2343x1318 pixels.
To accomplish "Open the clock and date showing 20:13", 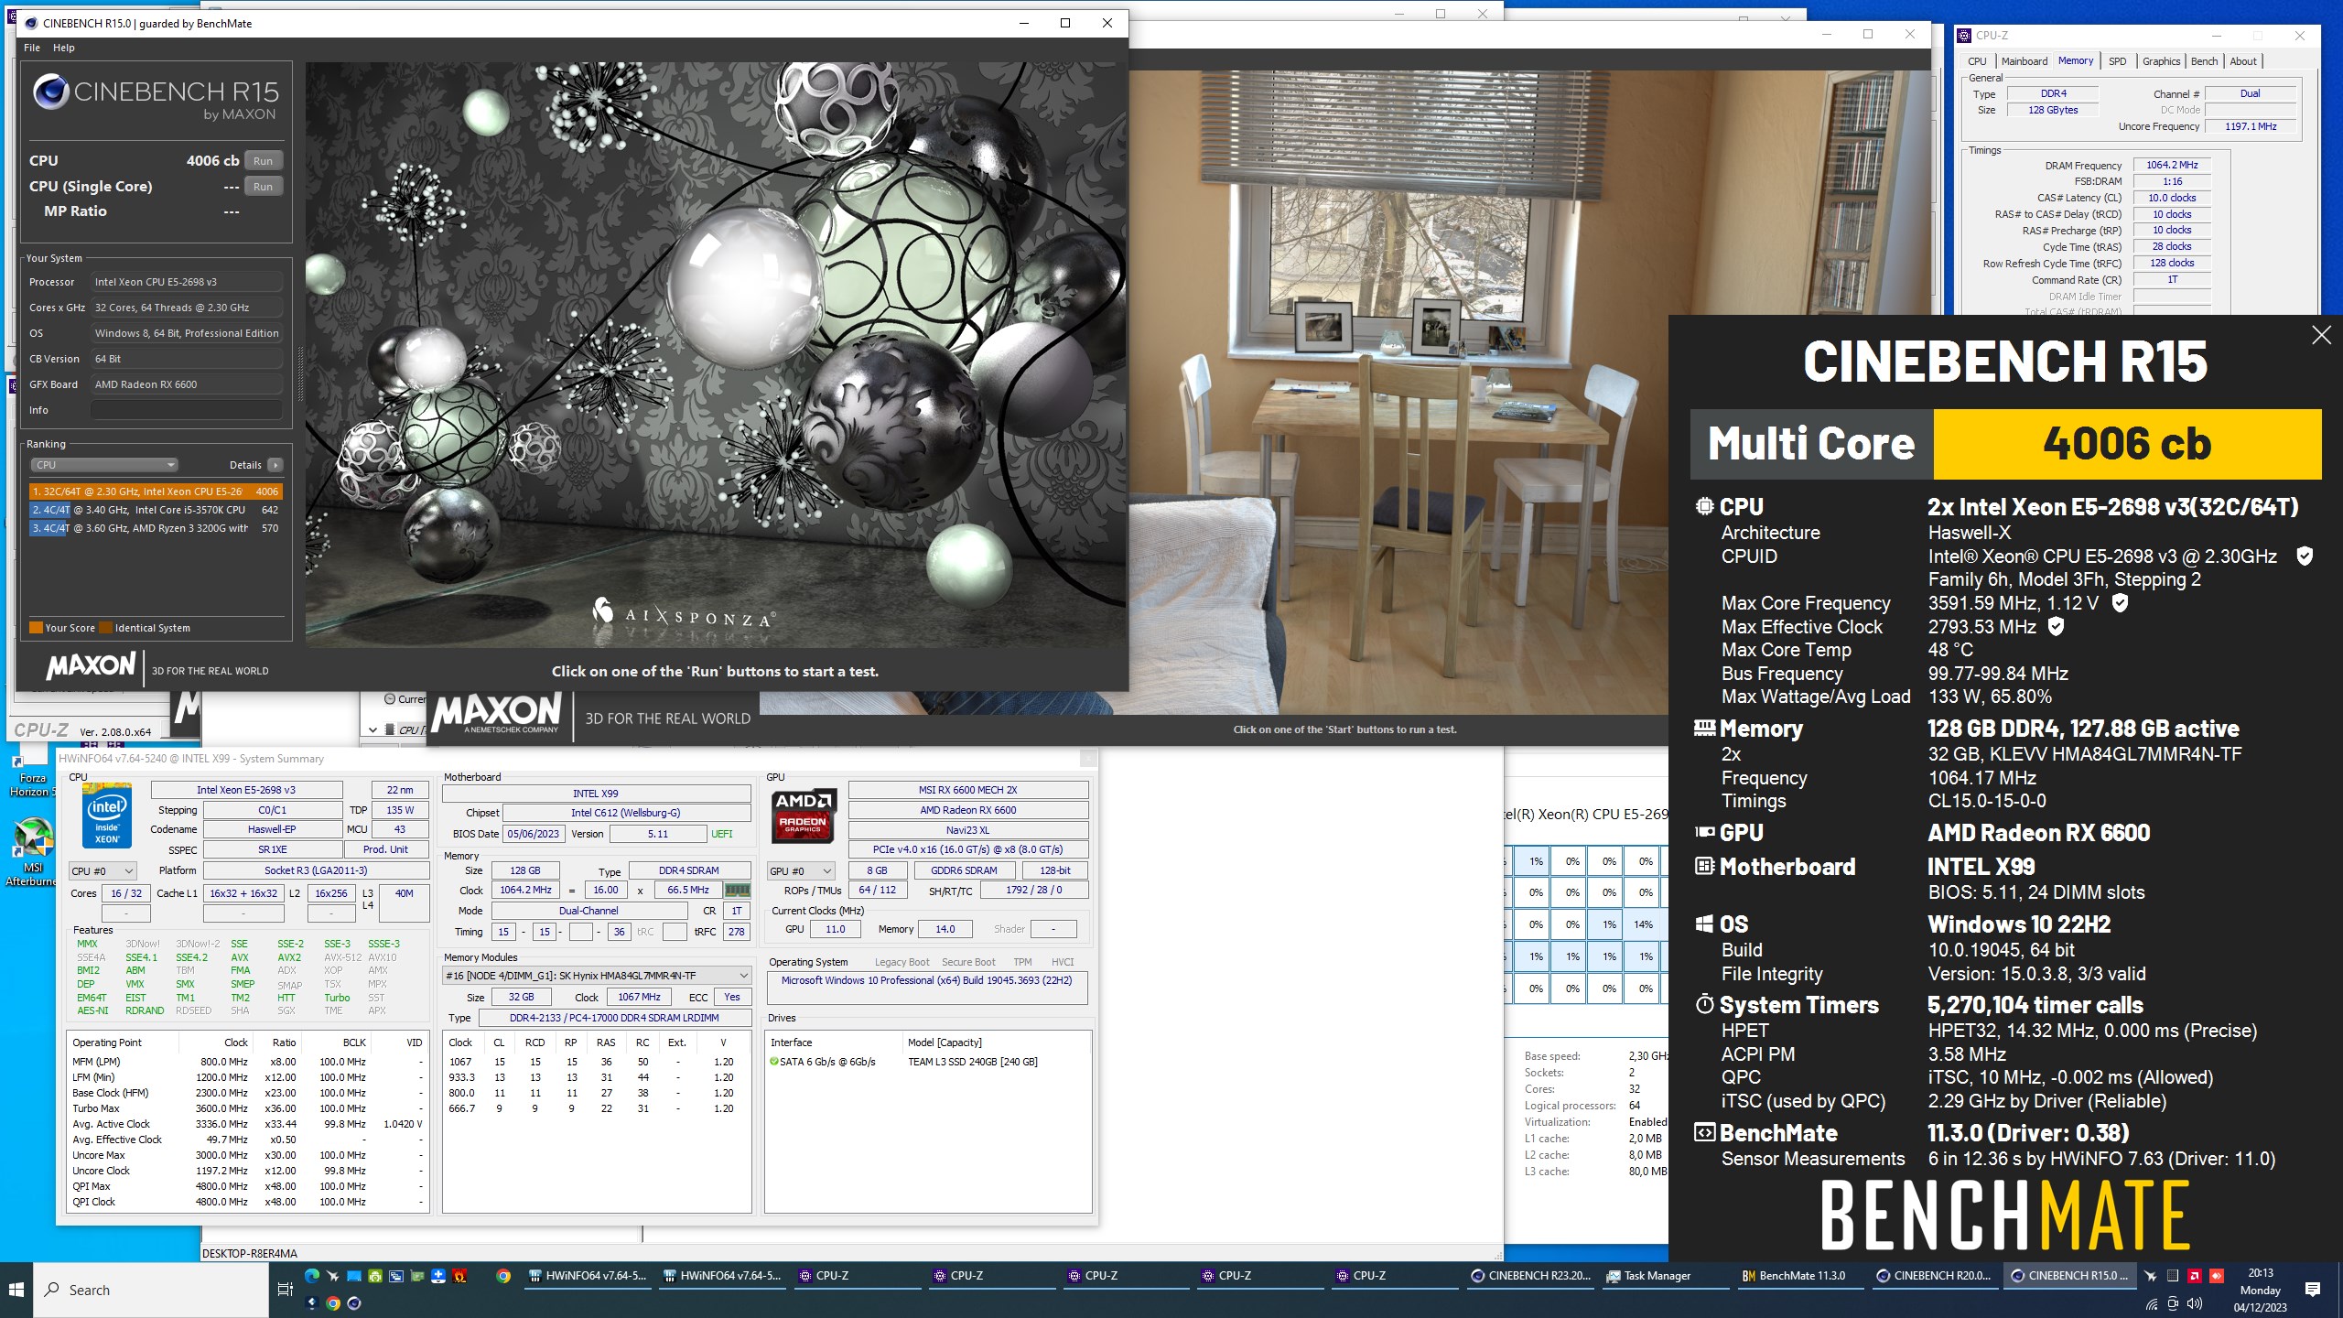I will 2260,1290.
